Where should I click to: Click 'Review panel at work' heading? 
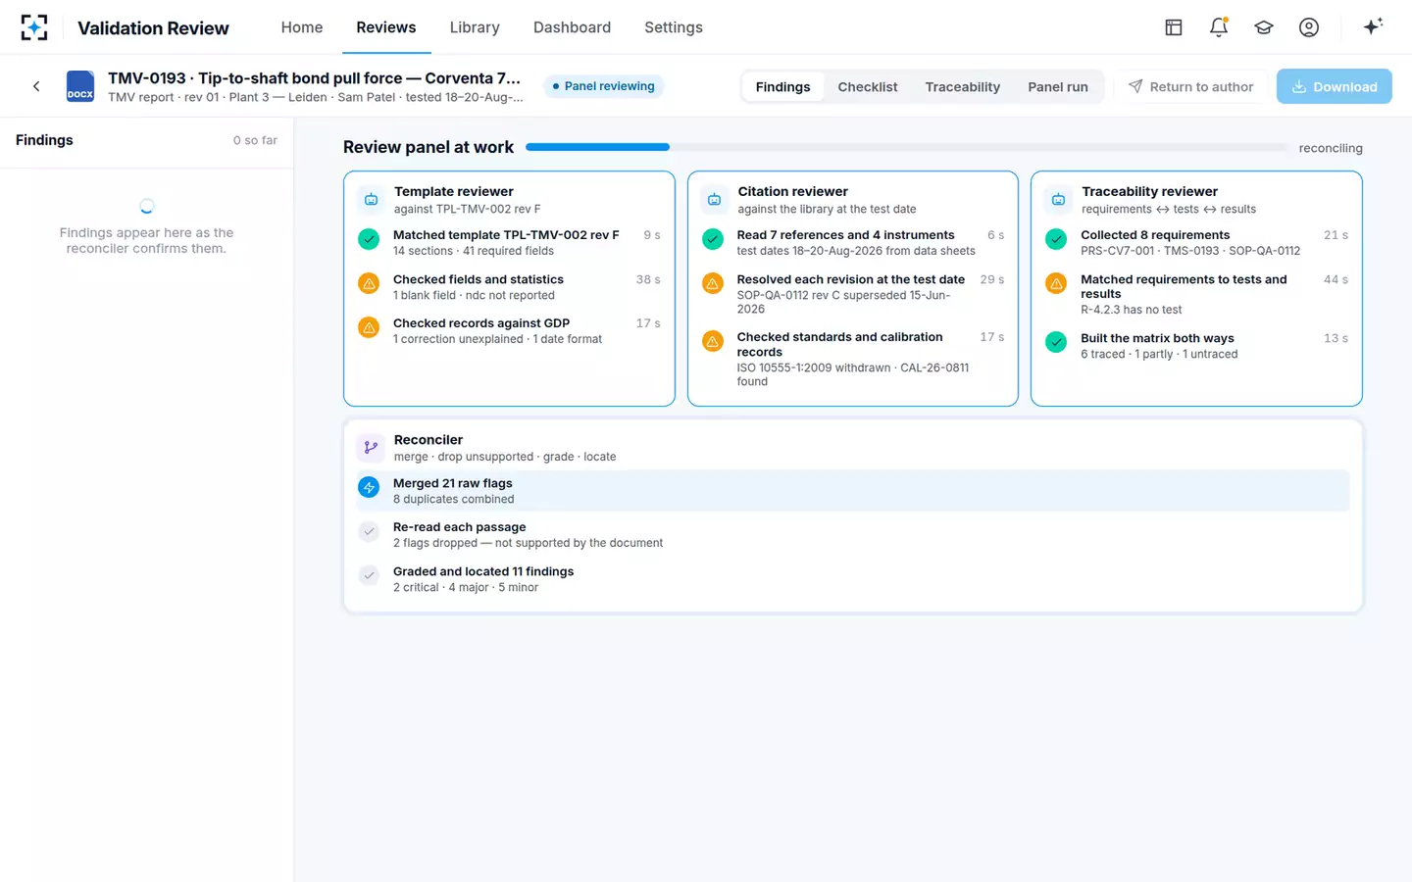[x=429, y=147]
